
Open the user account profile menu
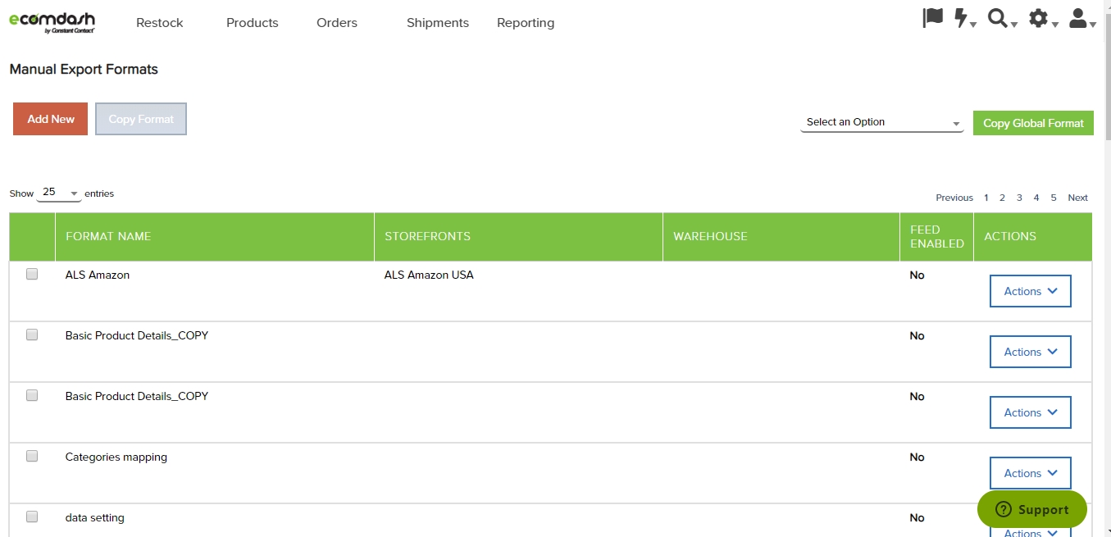[x=1082, y=19]
